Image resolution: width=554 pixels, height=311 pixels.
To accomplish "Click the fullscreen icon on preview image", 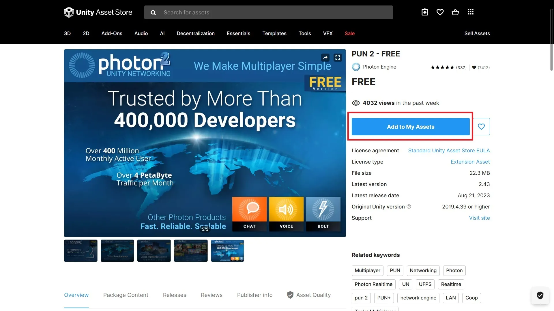I will (338, 58).
